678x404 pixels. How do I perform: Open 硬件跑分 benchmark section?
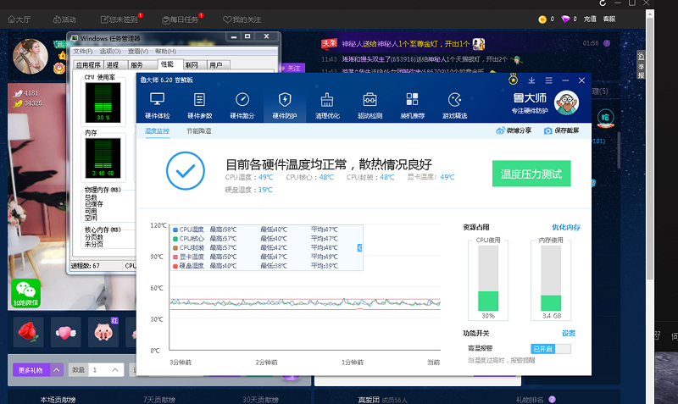pos(242,105)
